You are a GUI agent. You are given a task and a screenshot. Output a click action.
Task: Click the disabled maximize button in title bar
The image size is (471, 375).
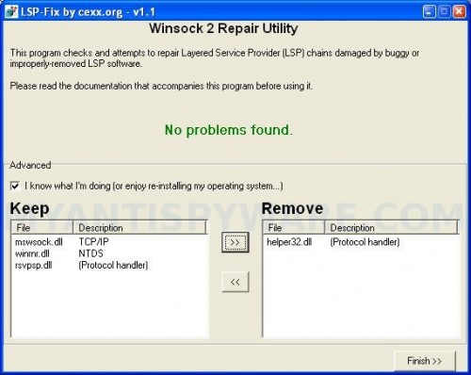tap(444, 12)
